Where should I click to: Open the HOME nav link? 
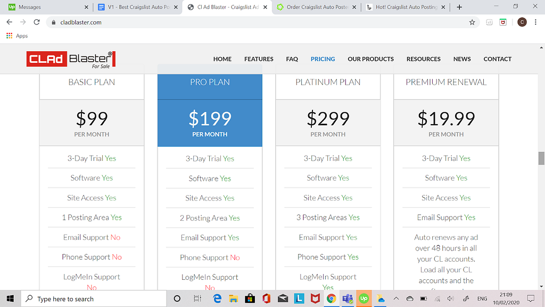click(x=222, y=59)
